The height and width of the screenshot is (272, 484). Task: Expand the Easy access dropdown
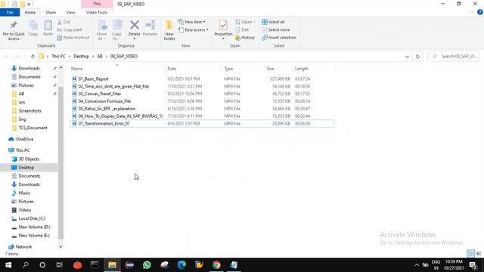[x=194, y=30]
